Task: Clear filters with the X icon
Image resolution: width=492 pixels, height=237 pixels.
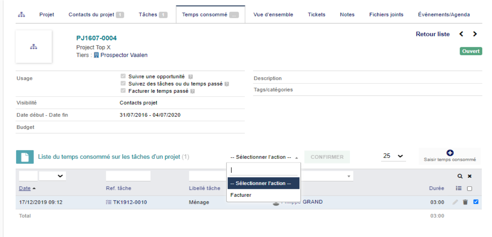Action: point(470,176)
